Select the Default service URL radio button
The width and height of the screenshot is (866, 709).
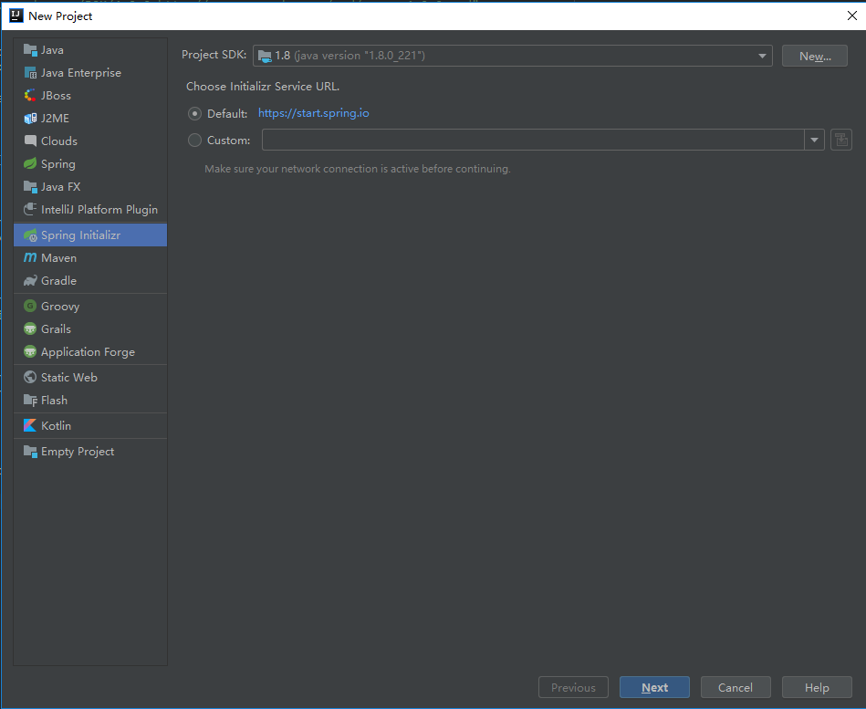pyautogui.click(x=194, y=114)
